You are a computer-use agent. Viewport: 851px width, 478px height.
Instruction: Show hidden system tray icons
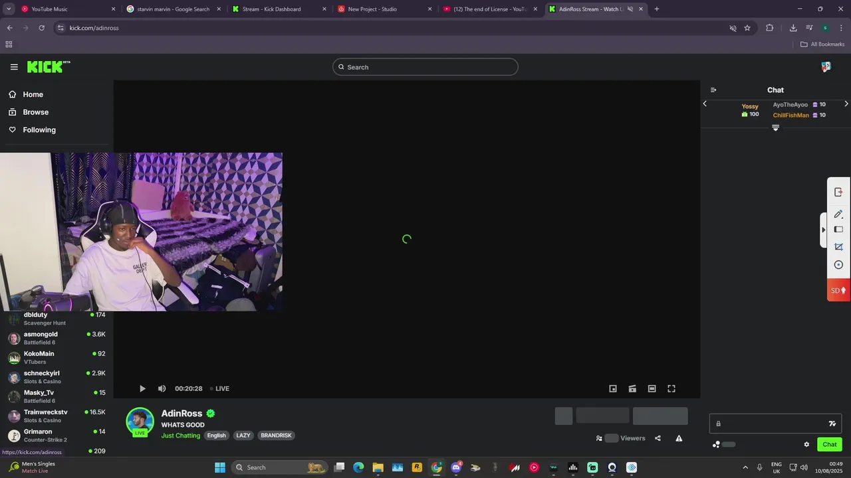[745, 467]
